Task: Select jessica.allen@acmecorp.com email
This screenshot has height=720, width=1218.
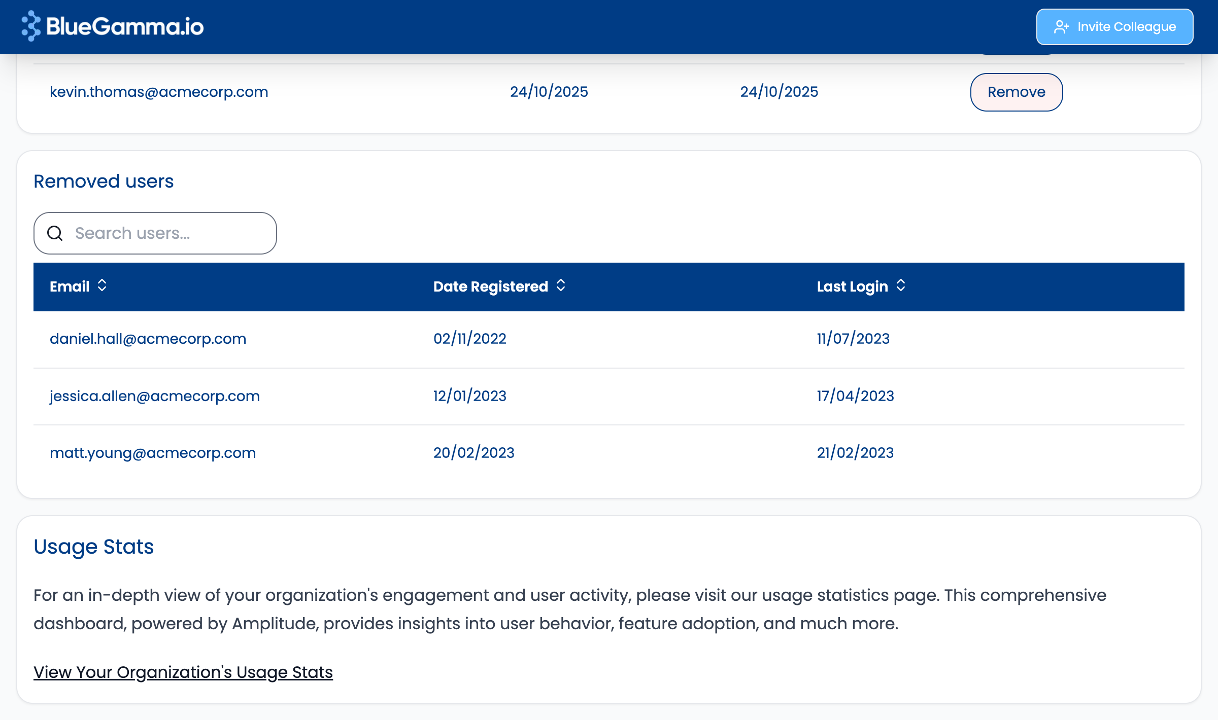Action: [155, 396]
